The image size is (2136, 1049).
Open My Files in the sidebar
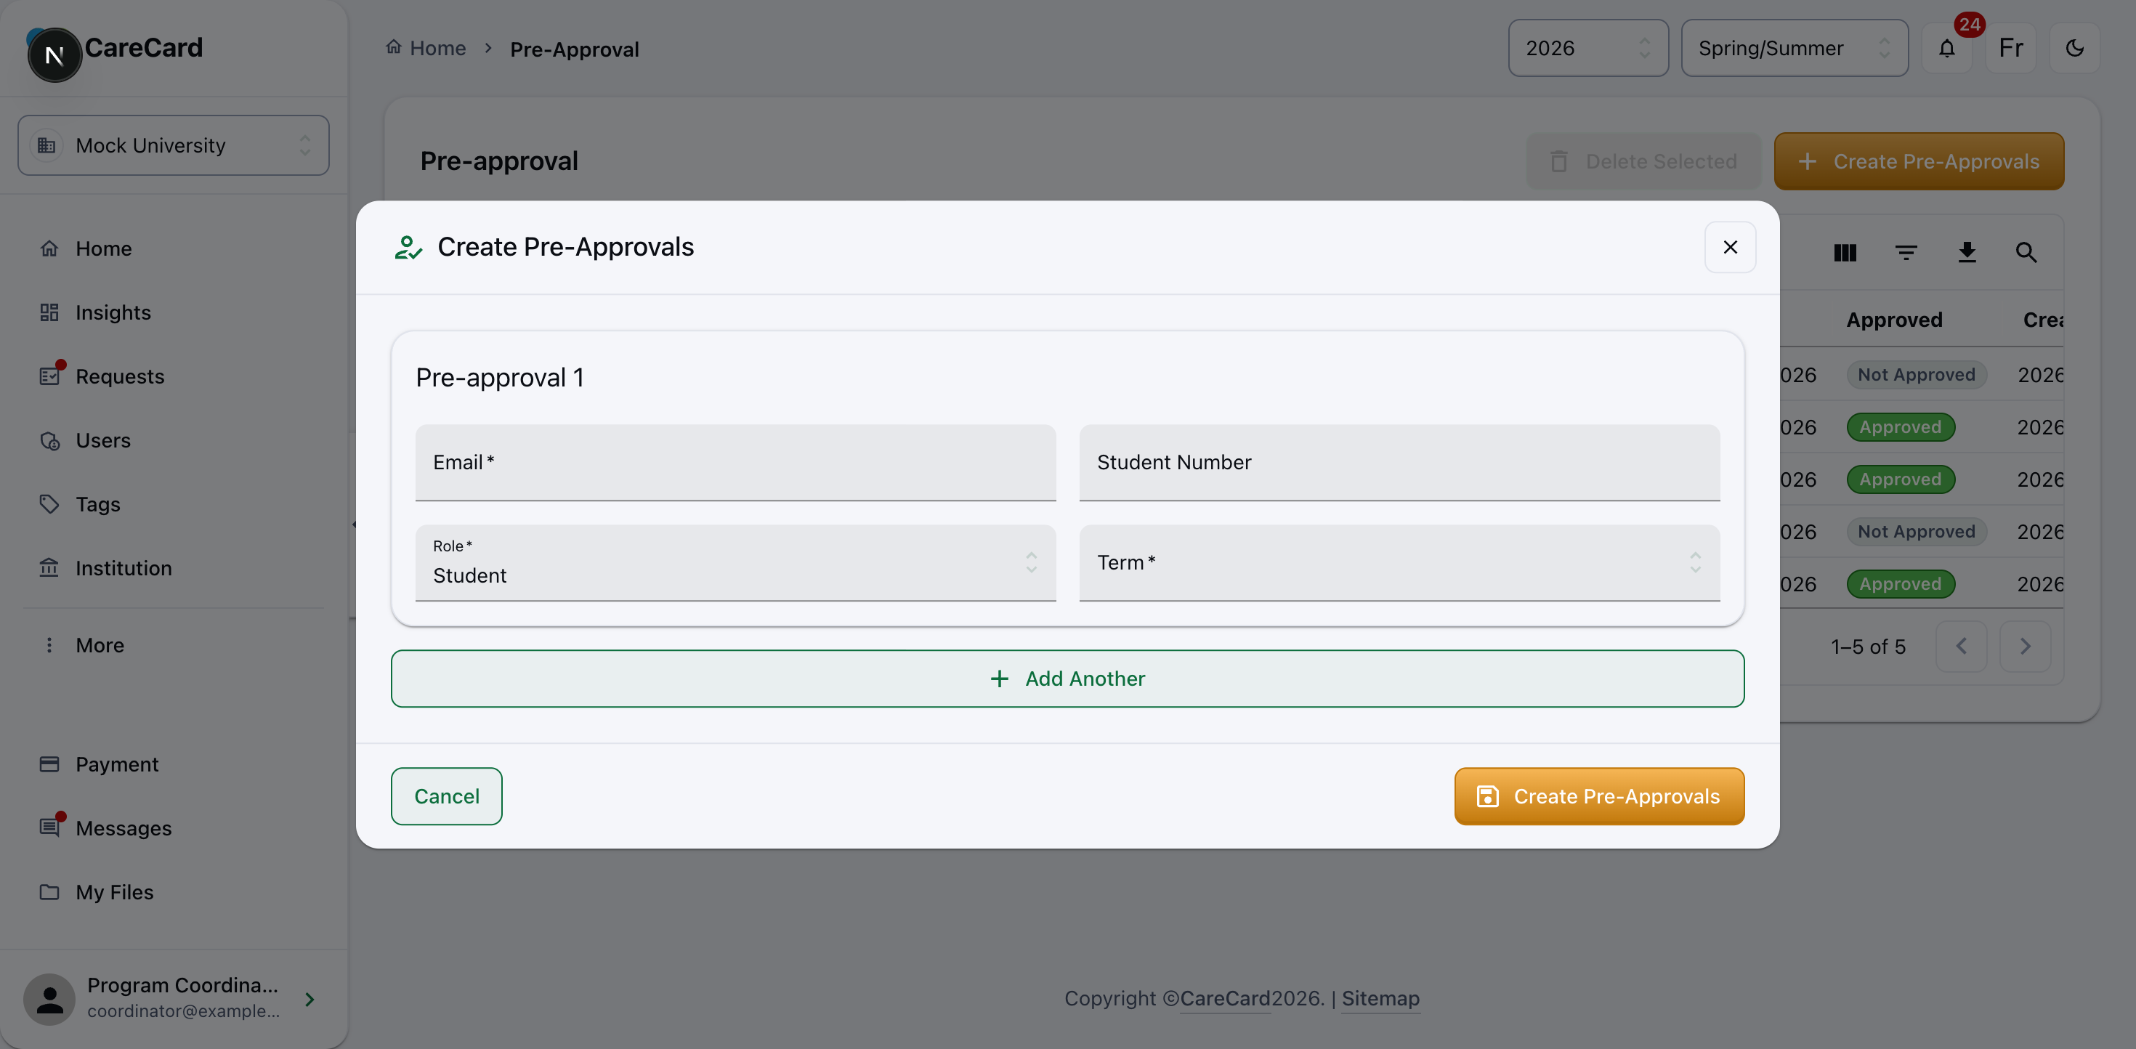pyautogui.click(x=174, y=892)
